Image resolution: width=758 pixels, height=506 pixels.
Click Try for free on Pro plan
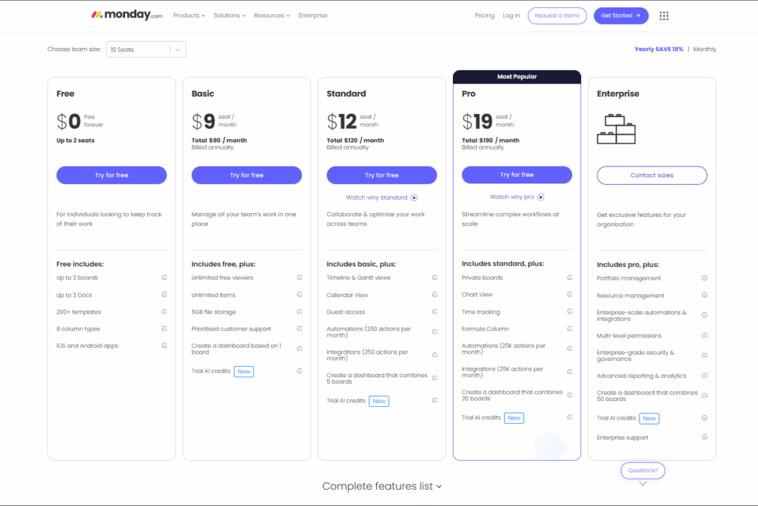517,175
